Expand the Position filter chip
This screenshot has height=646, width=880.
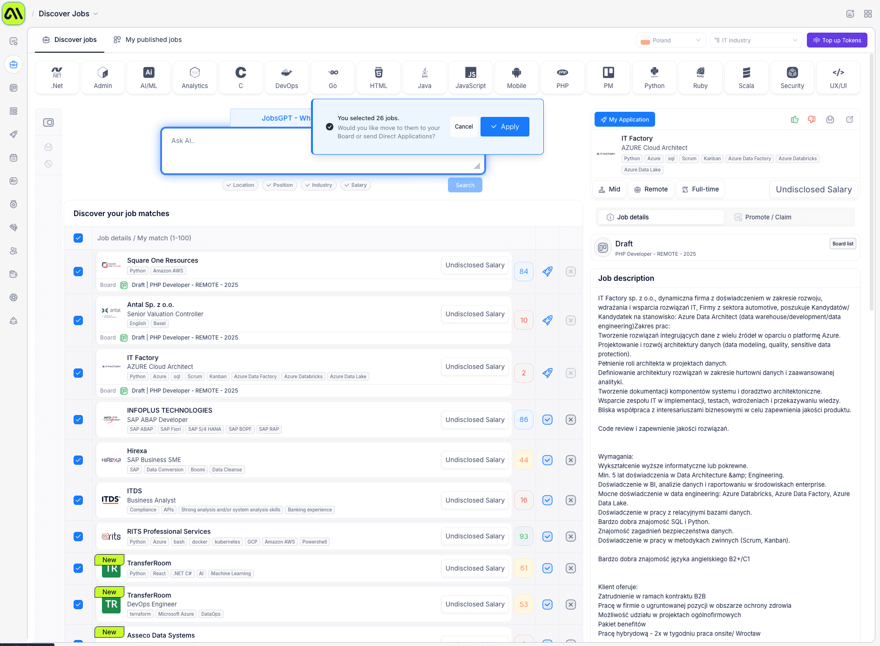coord(279,185)
